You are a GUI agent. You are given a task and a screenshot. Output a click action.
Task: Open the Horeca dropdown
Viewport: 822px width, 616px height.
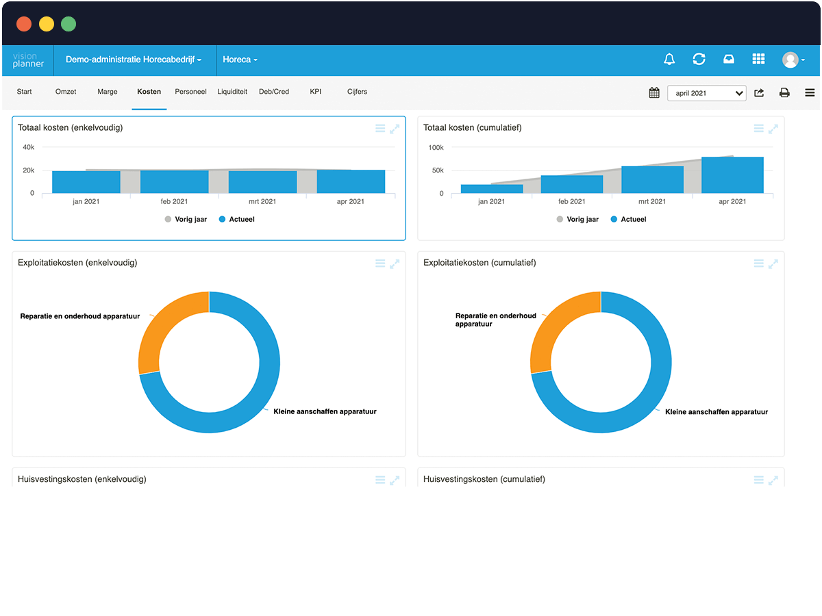[240, 60]
